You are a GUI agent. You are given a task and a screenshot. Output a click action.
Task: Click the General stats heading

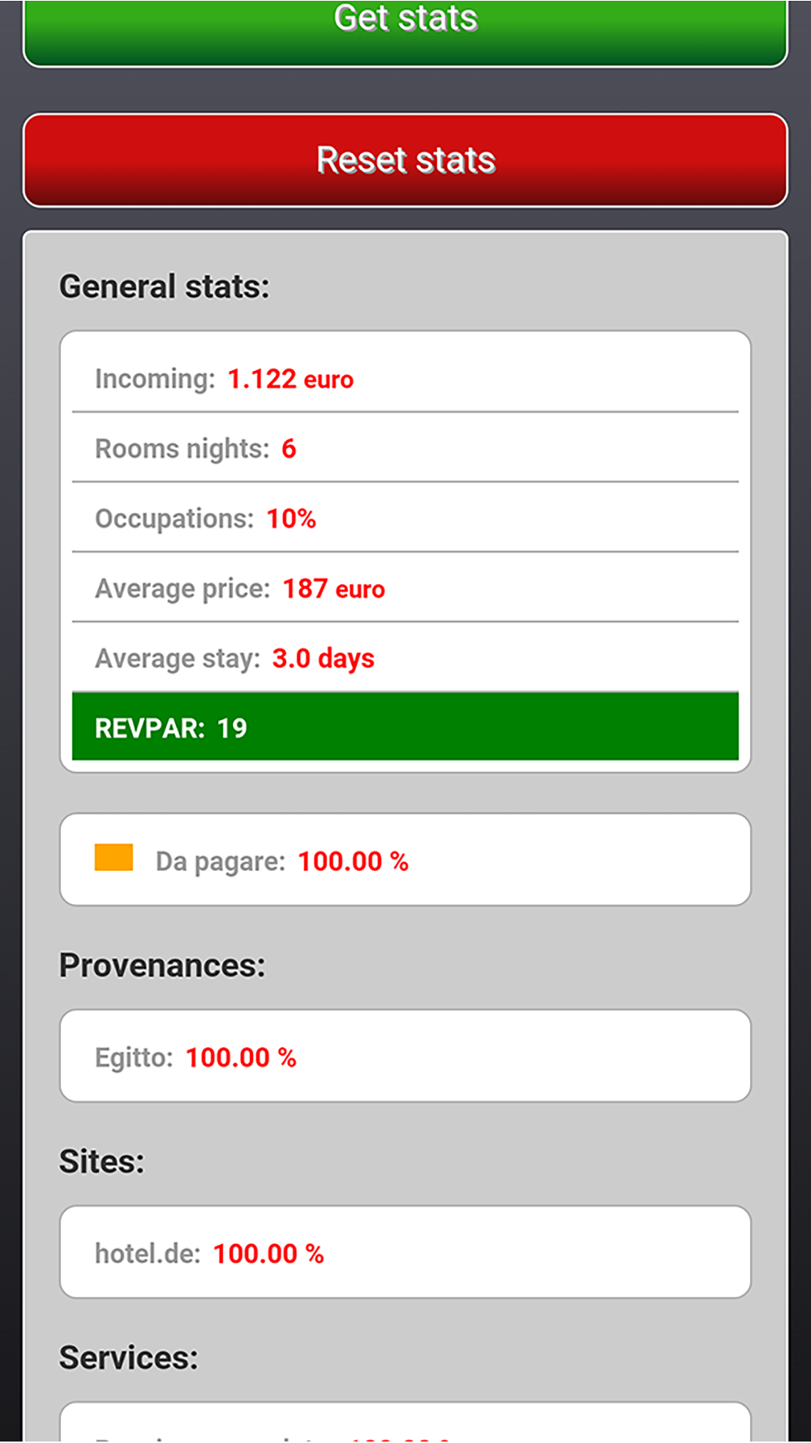165,286
